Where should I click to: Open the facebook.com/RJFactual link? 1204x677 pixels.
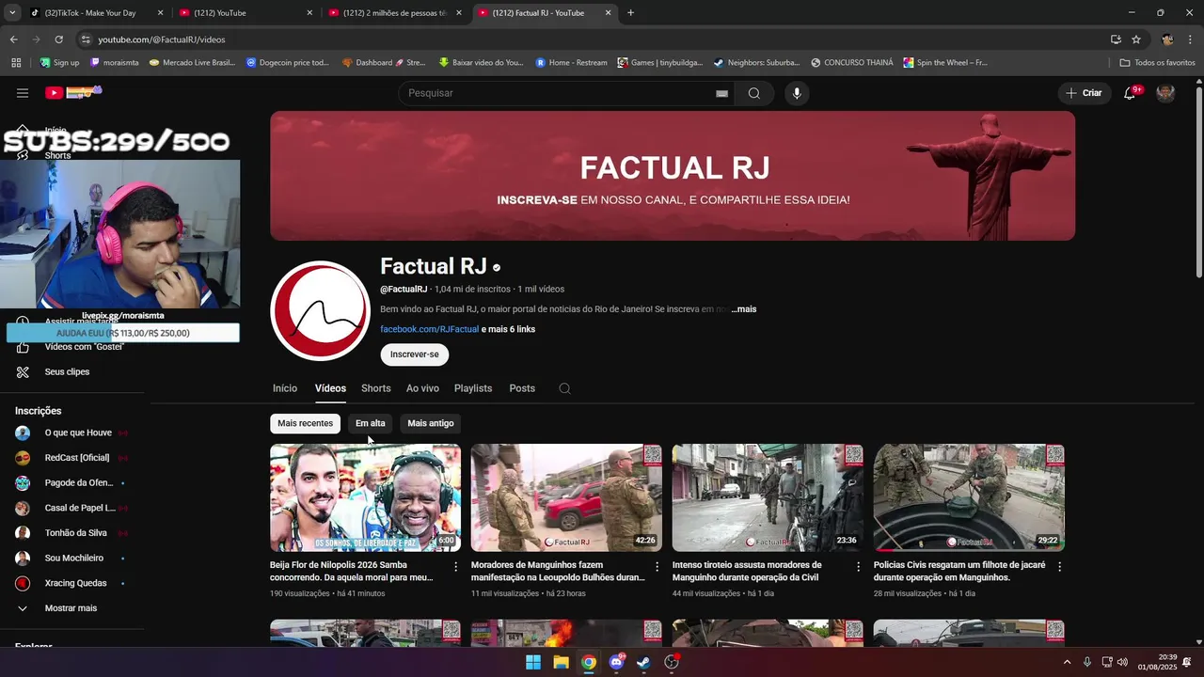click(x=429, y=329)
